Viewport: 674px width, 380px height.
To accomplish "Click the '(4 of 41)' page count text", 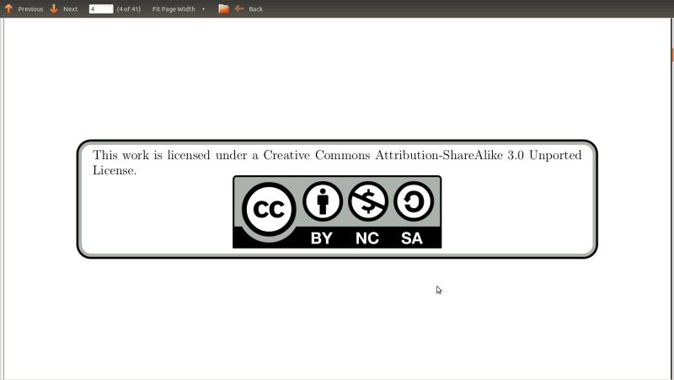I will tap(129, 9).
